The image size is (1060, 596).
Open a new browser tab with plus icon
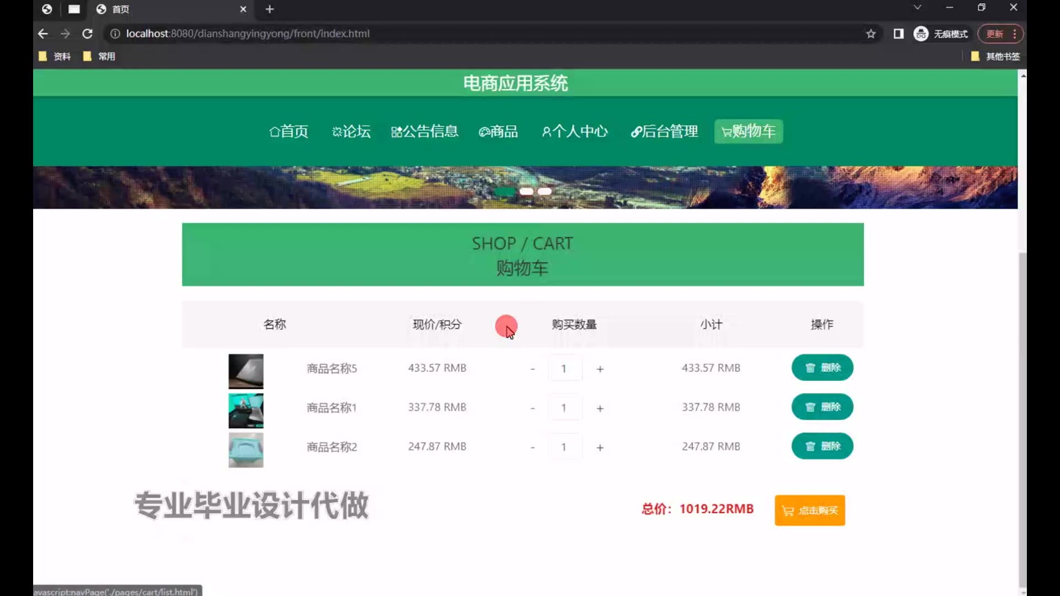269,9
